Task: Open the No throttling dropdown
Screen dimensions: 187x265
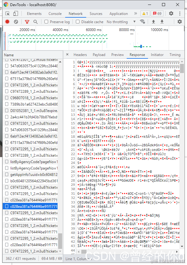Action: 121,22
